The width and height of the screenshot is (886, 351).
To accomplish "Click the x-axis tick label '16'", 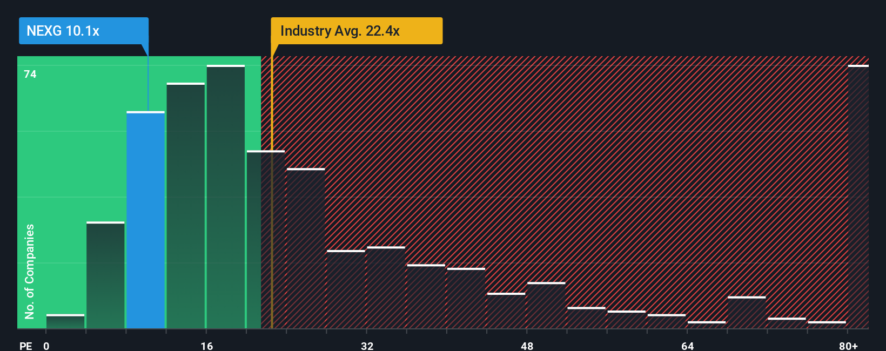I will 207,346.
